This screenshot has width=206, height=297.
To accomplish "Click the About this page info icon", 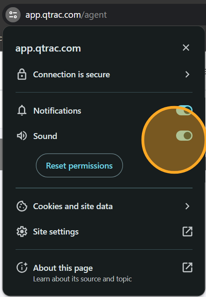I will click(22, 267).
